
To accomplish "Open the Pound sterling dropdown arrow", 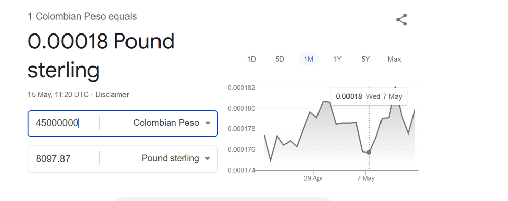I will pos(208,158).
